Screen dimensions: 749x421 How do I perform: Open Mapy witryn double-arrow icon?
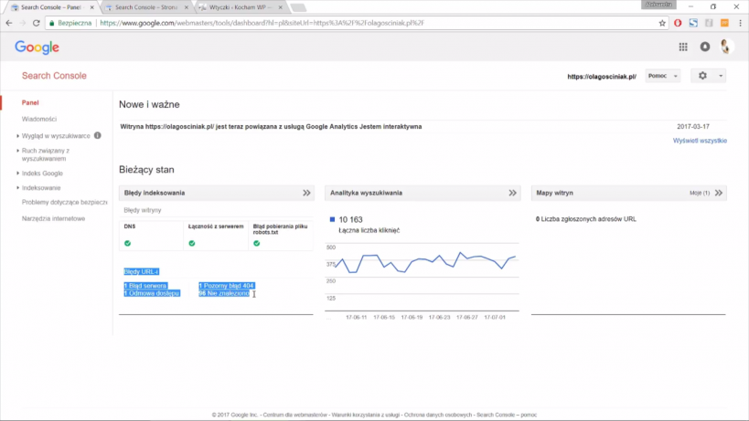[x=719, y=193]
